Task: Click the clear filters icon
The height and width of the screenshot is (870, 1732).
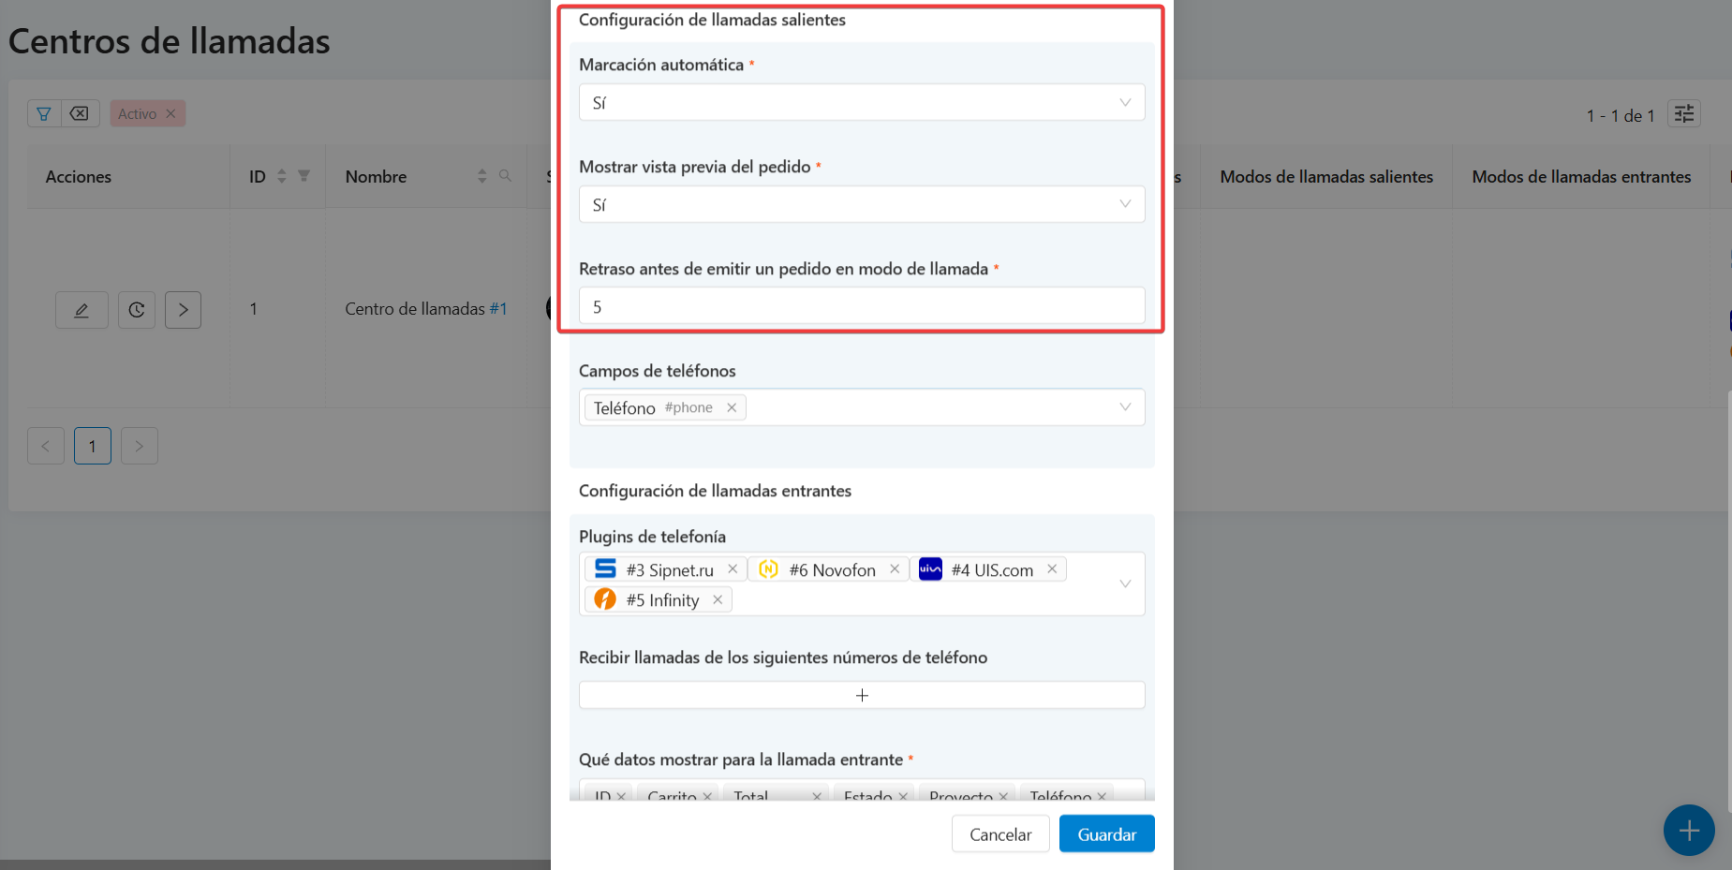Action: click(80, 114)
